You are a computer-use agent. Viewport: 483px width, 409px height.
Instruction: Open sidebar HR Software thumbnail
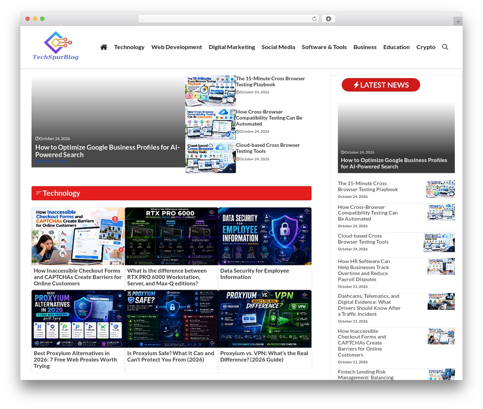pos(441,266)
